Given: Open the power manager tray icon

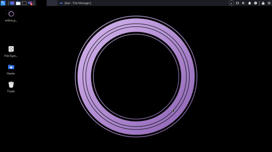Looking at the screenshot, I should coord(256,3).
